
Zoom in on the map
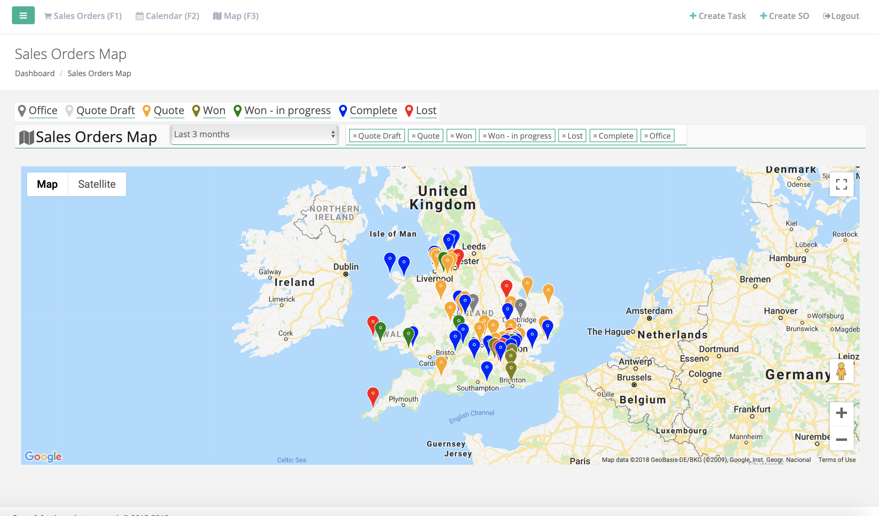841,413
